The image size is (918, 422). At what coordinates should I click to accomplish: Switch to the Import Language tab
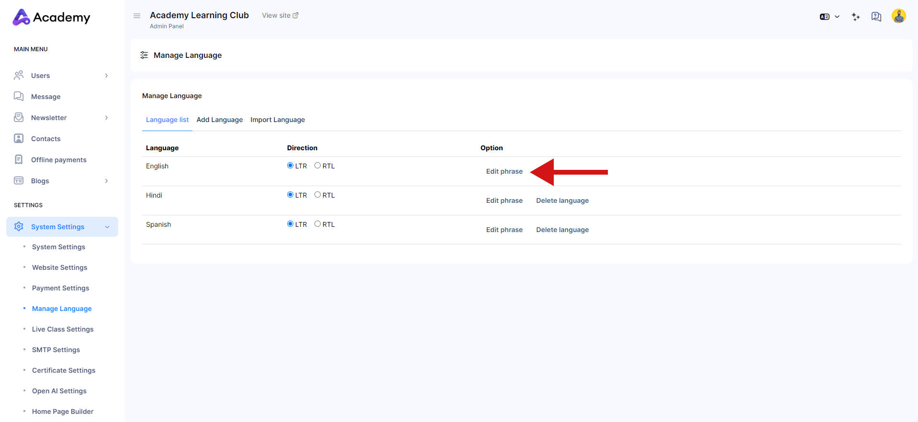(277, 120)
